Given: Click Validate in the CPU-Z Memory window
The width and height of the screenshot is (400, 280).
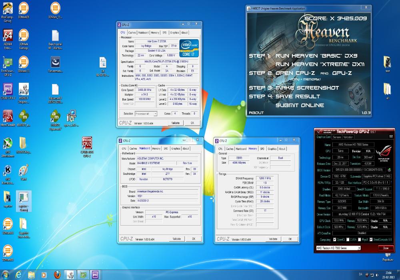Looking at the screenshot, I should [273, 239].
